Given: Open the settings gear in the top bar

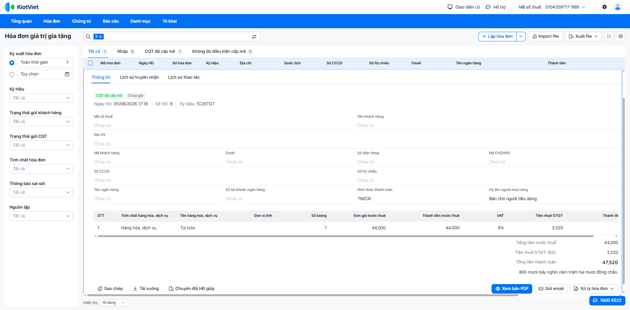Looking at the screenshot, I should tap(604, 7).
